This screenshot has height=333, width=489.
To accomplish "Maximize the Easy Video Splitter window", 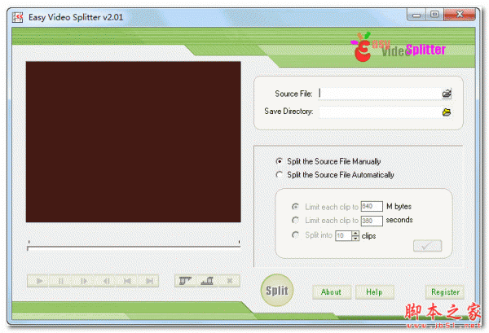I will point(434,15).
